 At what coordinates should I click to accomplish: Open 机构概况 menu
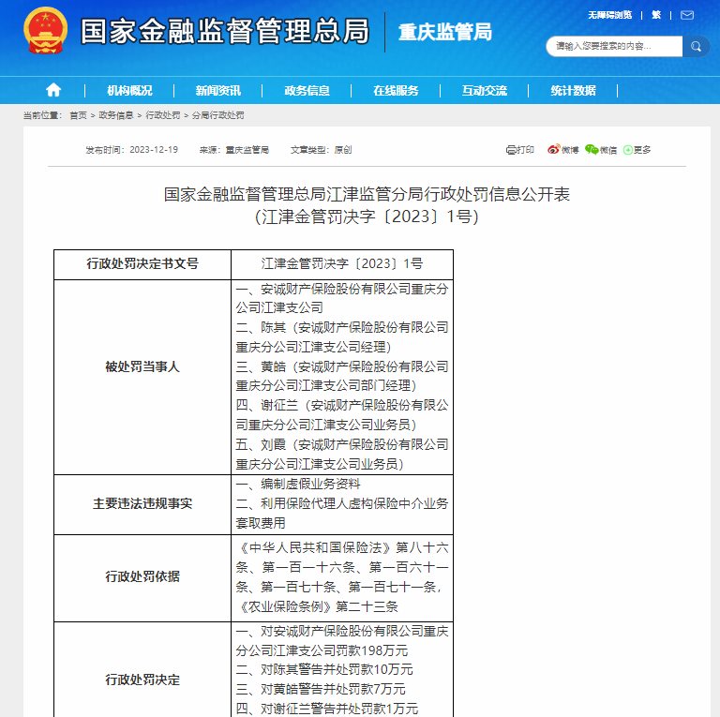[x=129, y=90]
